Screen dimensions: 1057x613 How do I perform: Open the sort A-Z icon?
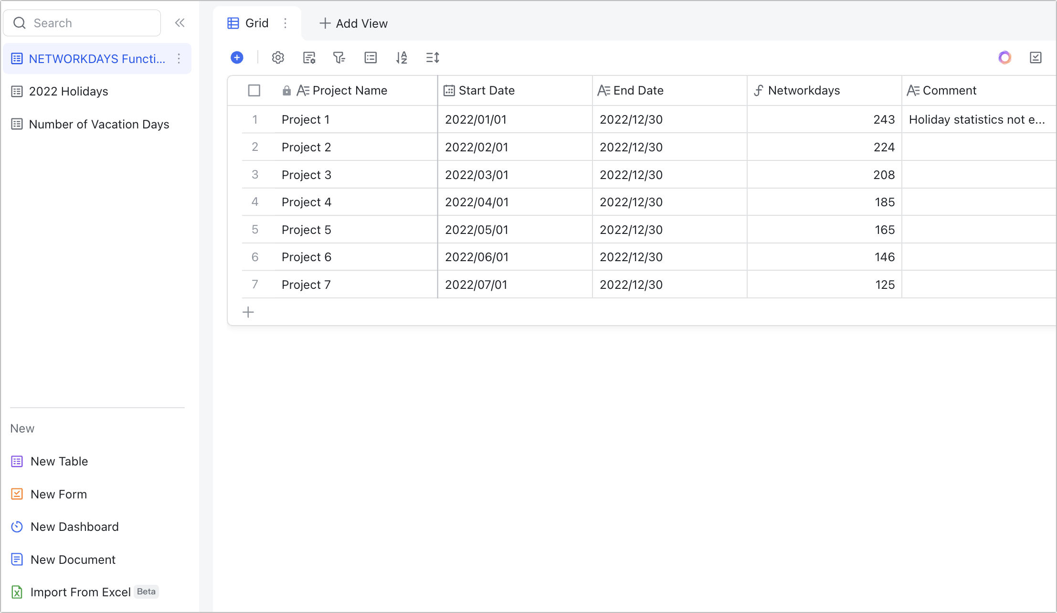(402, 57)
